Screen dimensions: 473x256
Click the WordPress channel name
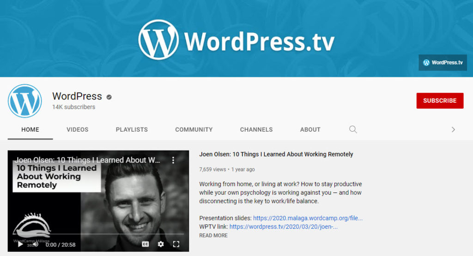pos(77,96)
